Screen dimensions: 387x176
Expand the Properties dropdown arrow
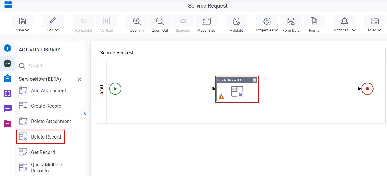click(x=276, y=30)
